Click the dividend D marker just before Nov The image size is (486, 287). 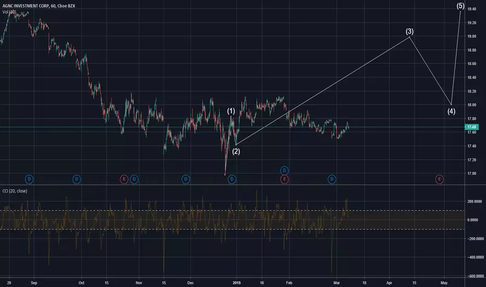coord(134,179)
